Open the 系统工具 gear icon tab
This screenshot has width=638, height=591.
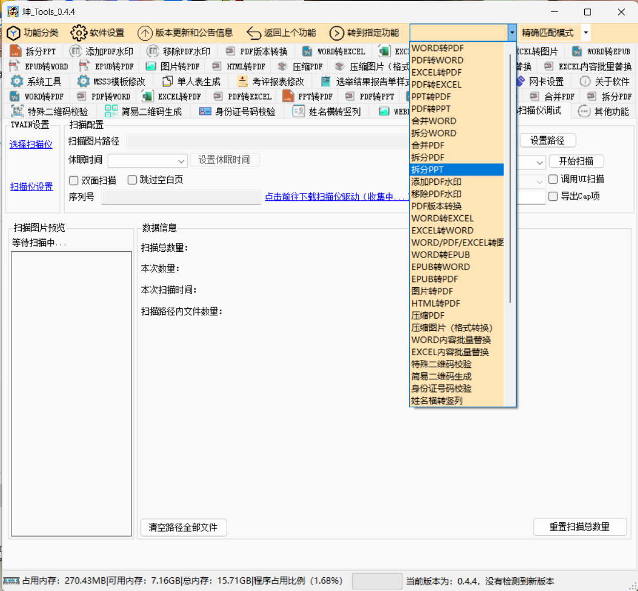pos(17,81)
